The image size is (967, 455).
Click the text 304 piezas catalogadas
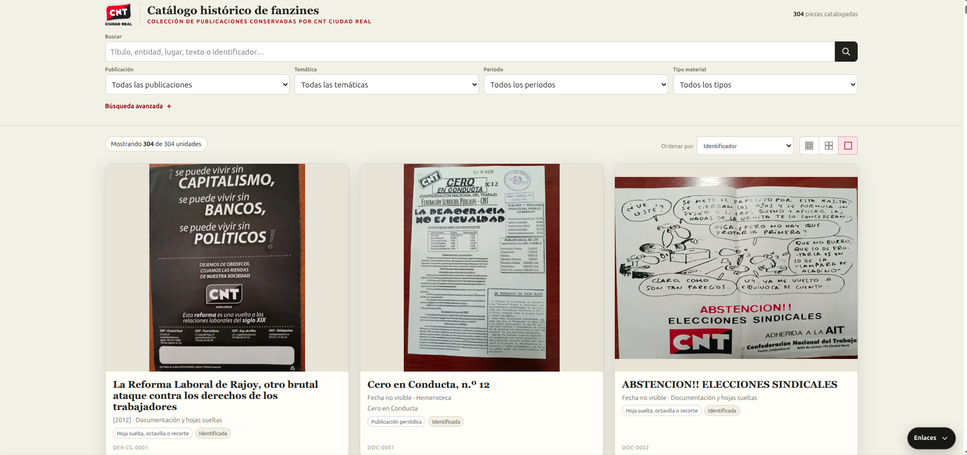825,14
